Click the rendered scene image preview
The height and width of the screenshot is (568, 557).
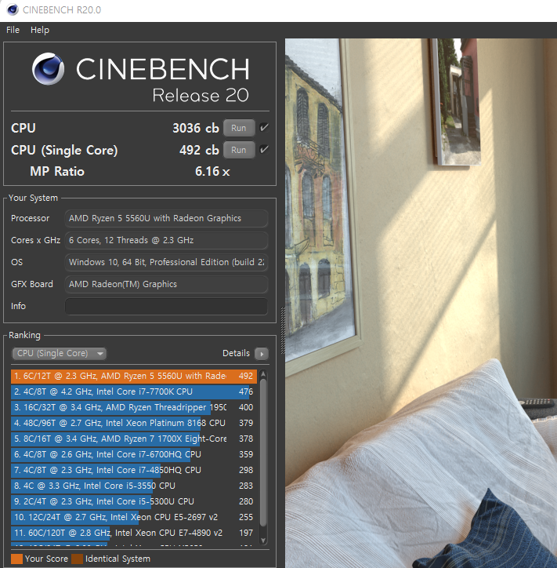click(421, 303)
